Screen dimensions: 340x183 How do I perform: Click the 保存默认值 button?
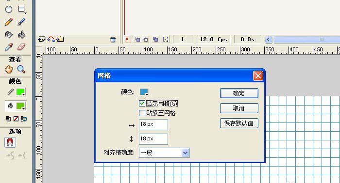pyautogui.click(x=239, y=123)
